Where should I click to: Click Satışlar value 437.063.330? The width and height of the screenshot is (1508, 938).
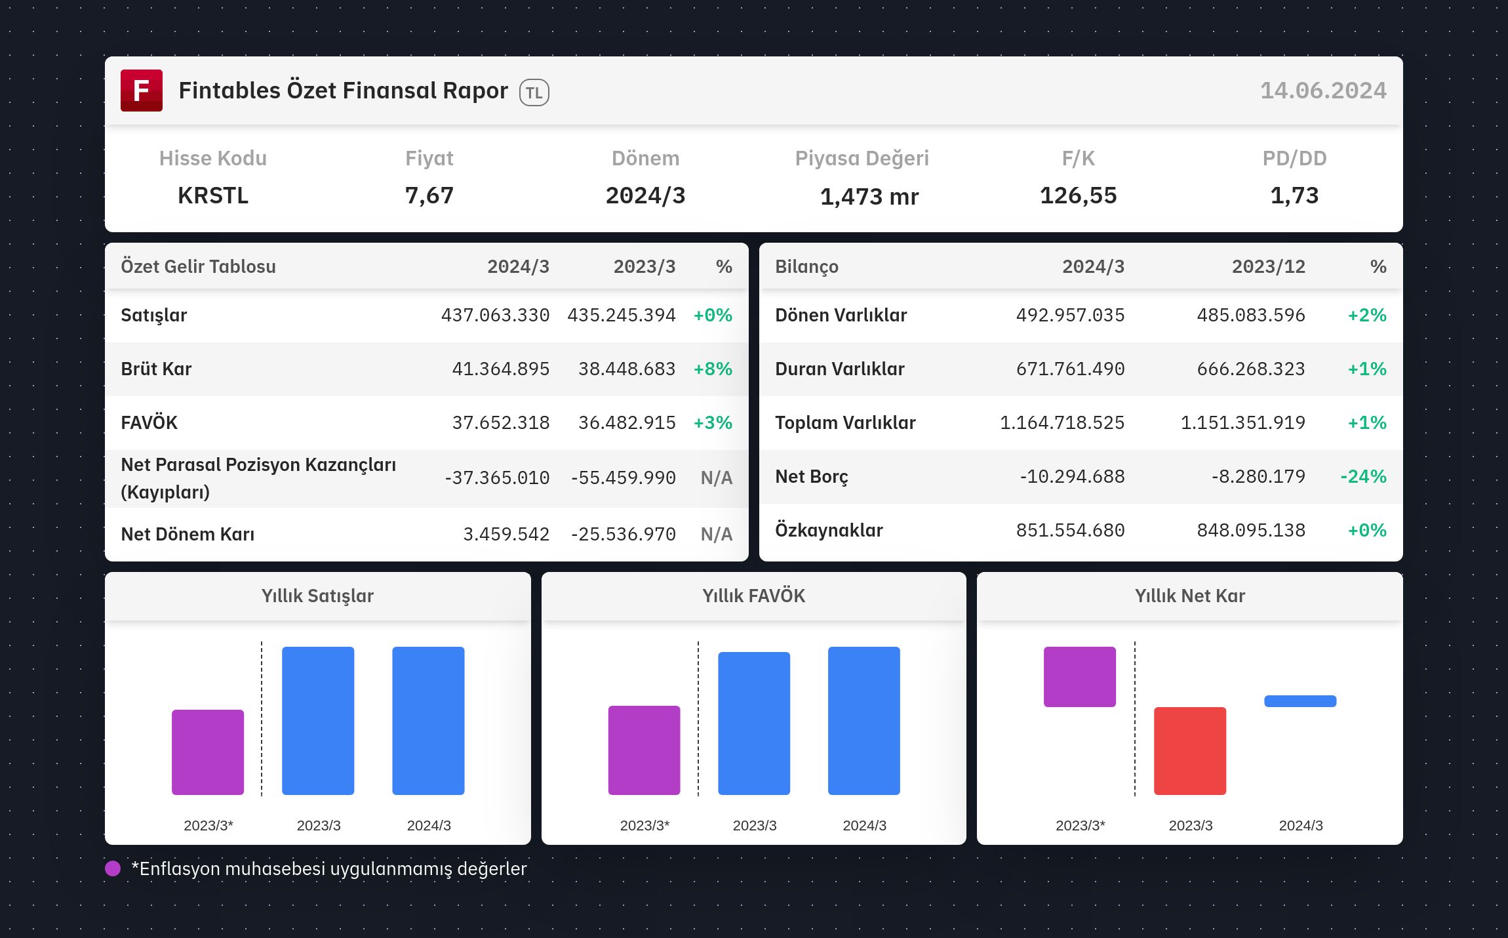point(495,316)
